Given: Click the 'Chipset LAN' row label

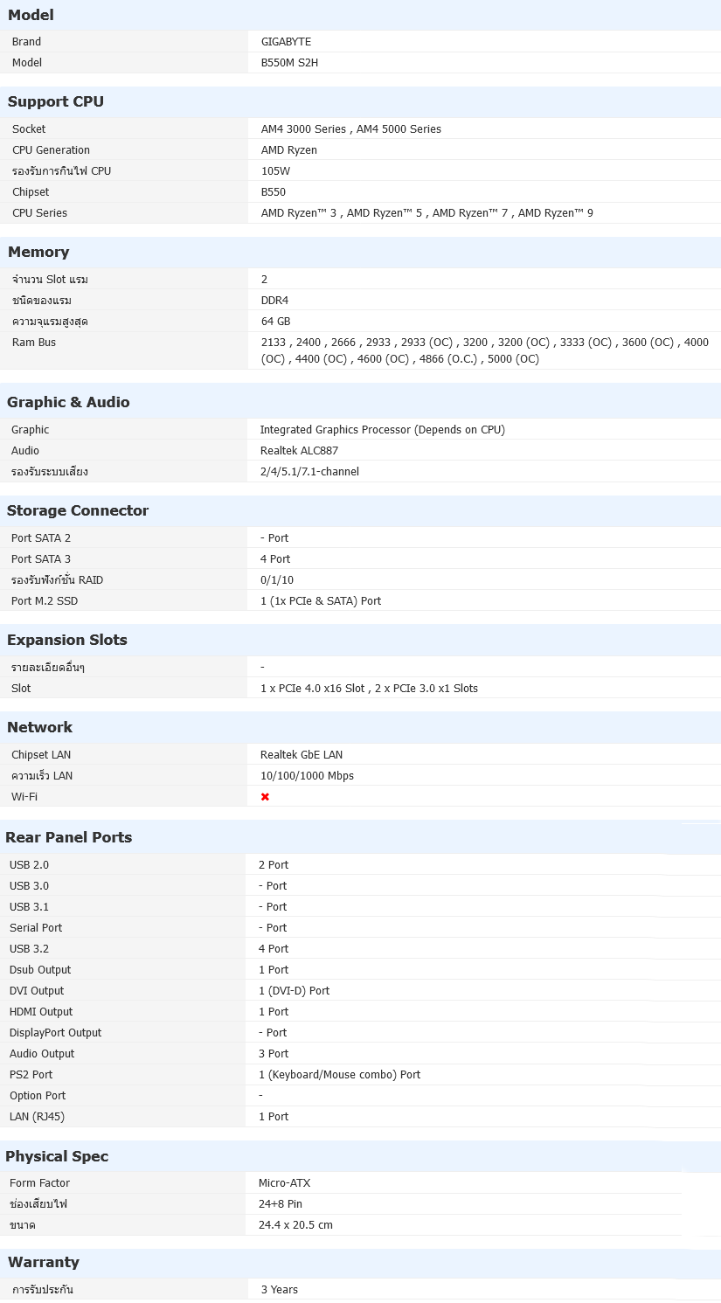Looking at the screenshot, I should (41, 755).
